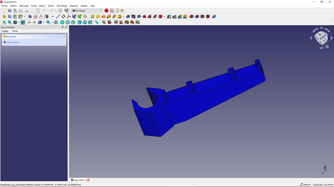Select the Boolean operation tool
Screen dimensions: 334x187
214,17
